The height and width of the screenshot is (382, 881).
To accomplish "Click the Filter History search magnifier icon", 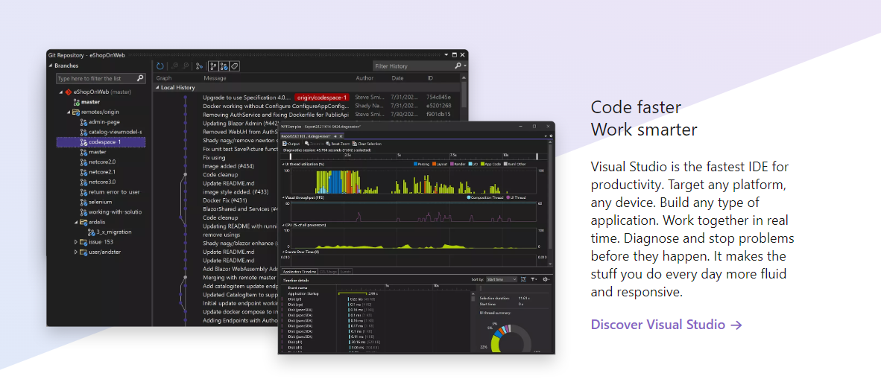I will pos(458,66).
